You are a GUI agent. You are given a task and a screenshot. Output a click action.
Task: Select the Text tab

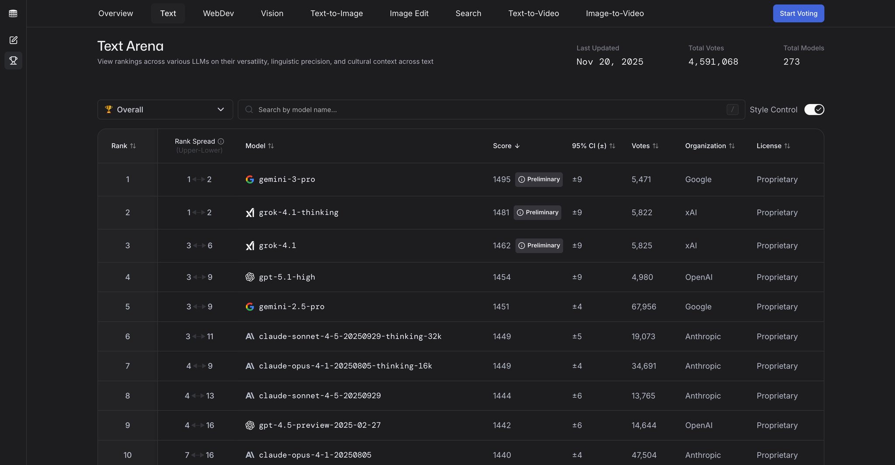pos(168,14)
